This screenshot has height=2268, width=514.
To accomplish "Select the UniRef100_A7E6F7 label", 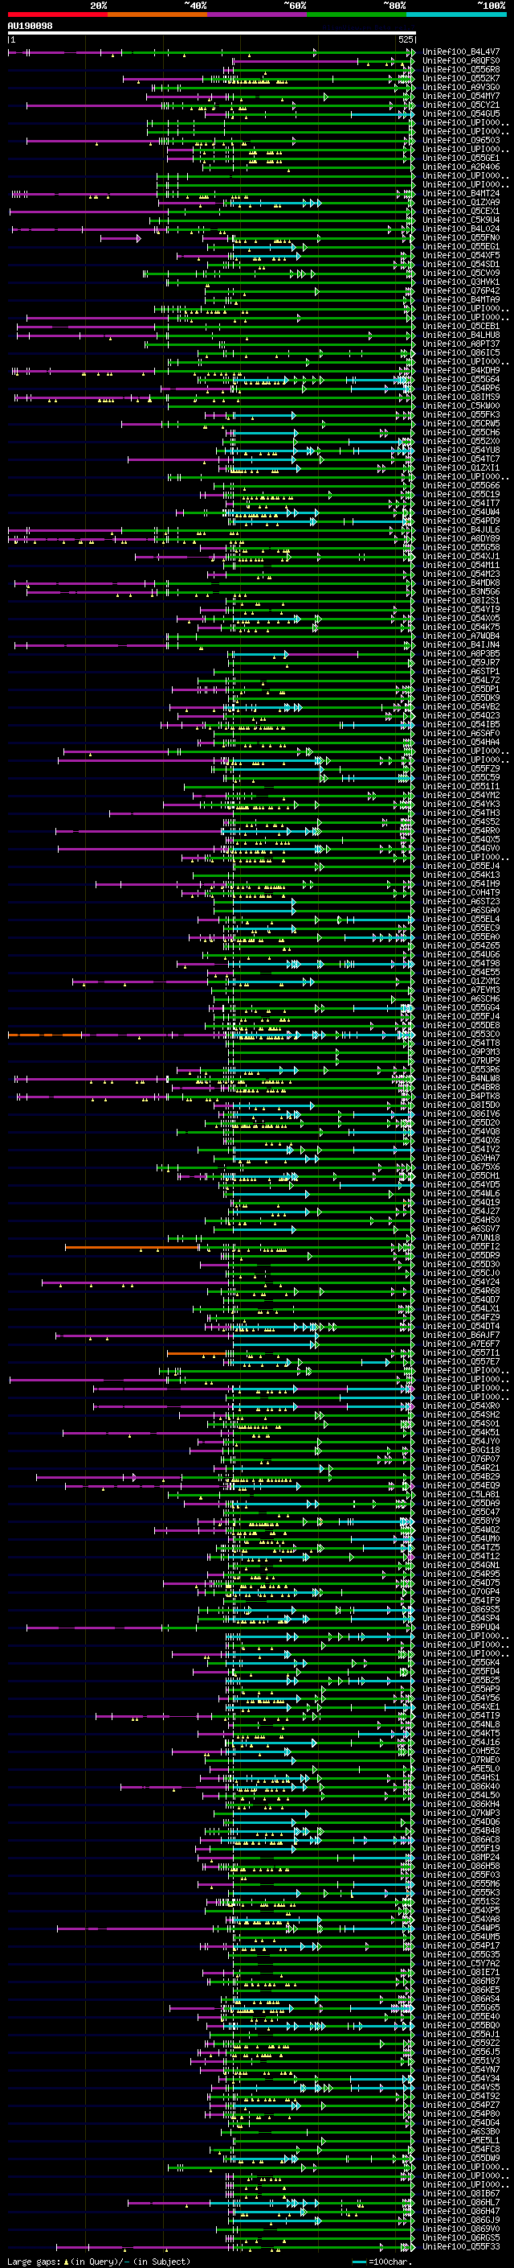I will pyautogui.click(x=461, y=1344).
